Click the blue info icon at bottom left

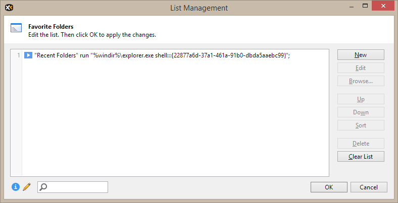click(16, 187)
